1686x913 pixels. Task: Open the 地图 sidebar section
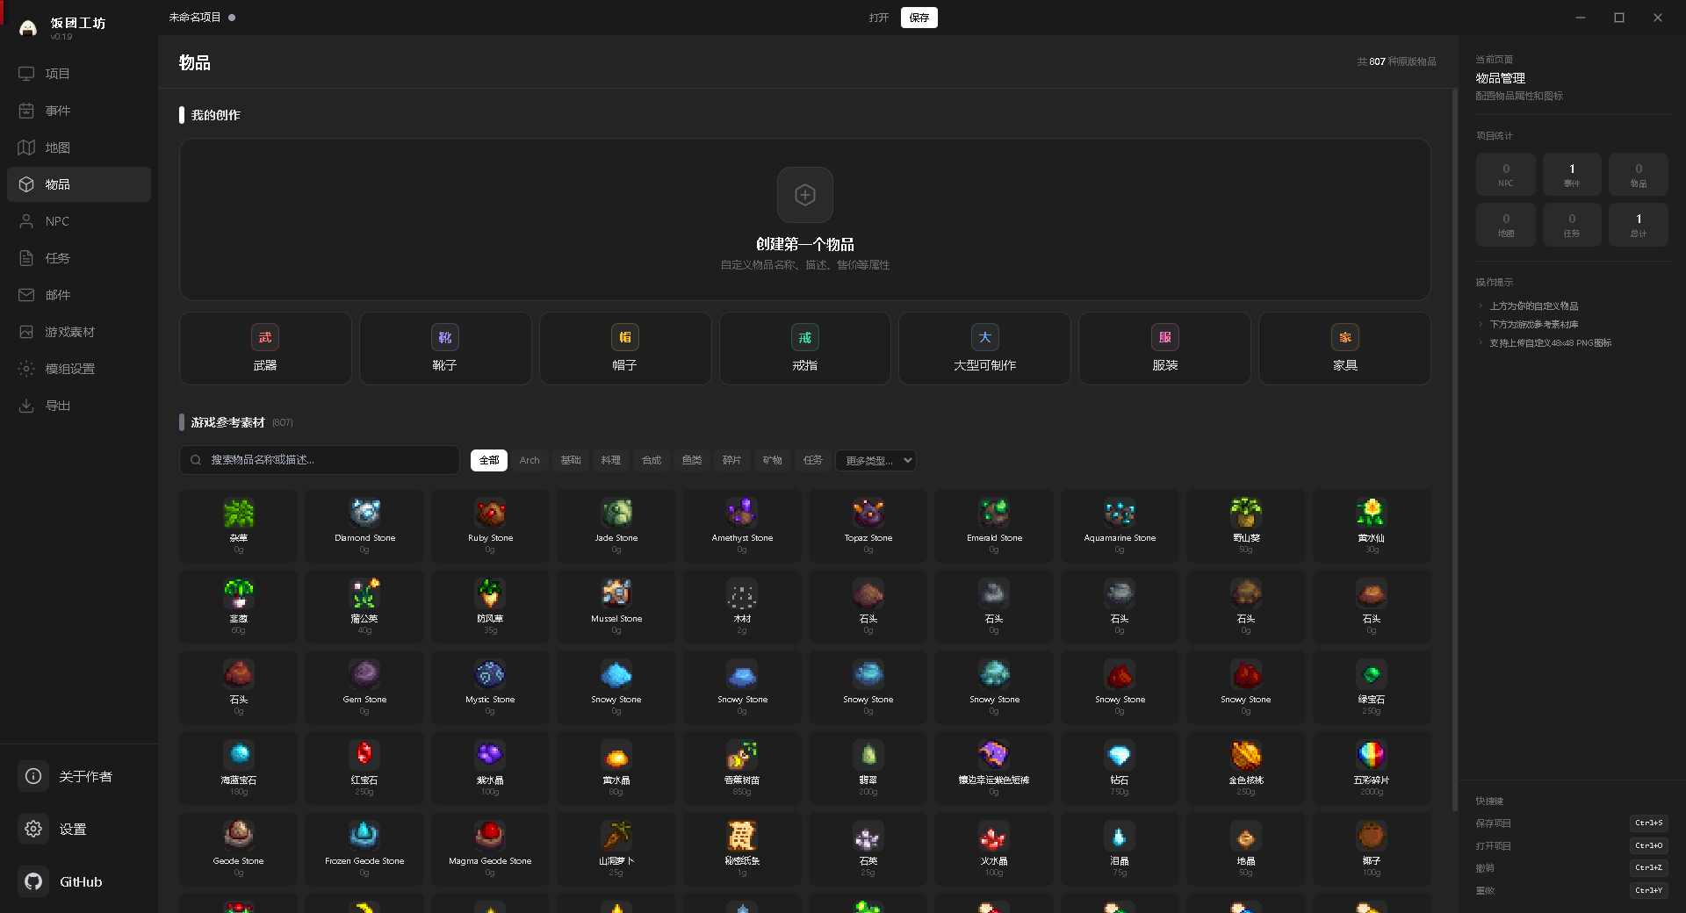click(x=79, y=147)
